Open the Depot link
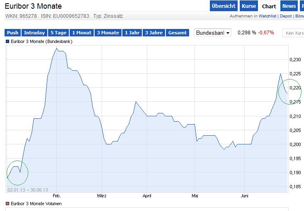 (286, 16)
